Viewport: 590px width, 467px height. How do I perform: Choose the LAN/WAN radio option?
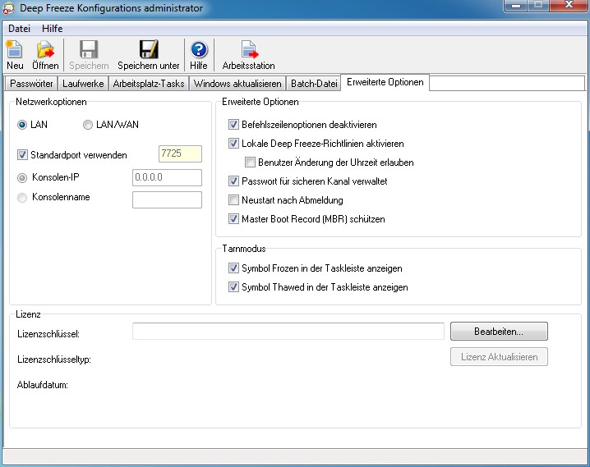point(88,125)
